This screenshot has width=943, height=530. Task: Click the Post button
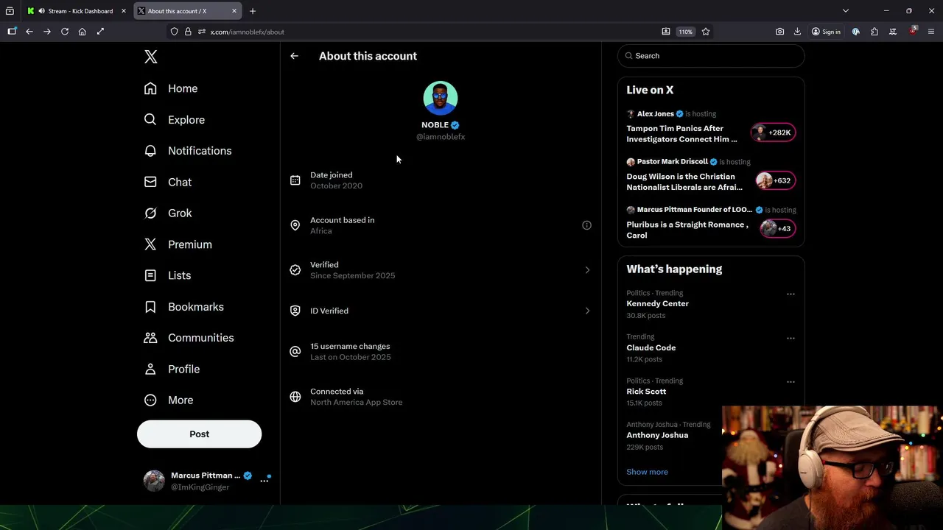click(199, 434)
